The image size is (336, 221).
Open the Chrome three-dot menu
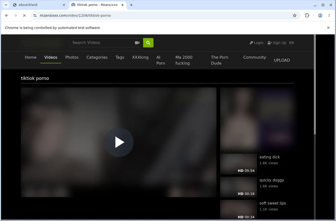[x=329, y=15]
